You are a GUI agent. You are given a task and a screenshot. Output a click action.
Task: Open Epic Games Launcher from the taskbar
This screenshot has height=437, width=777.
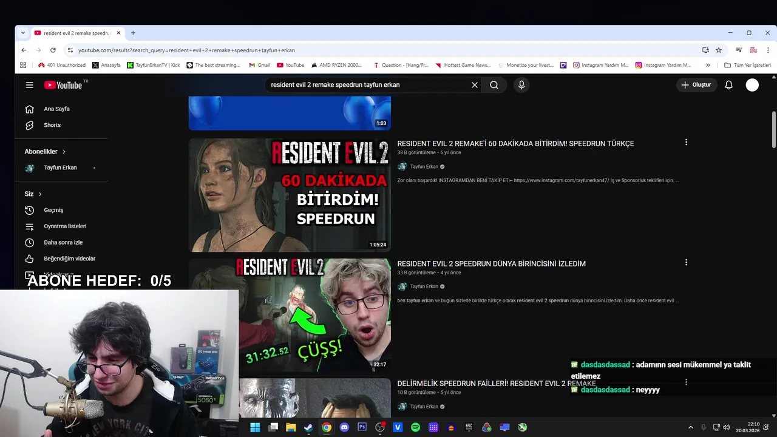[469, 427]
